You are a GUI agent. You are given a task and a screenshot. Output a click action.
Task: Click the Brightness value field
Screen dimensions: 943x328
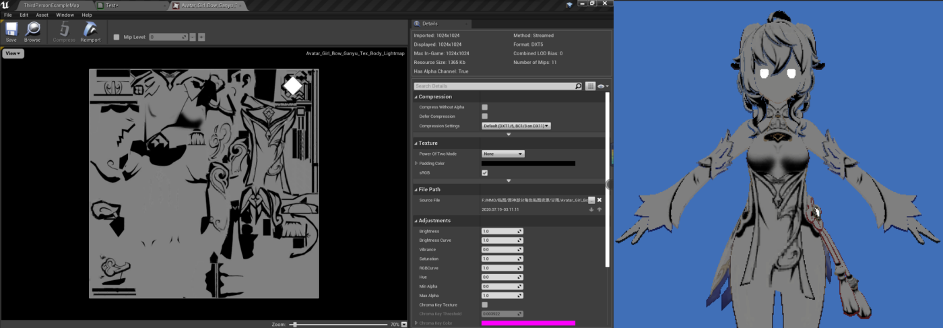coord(502,231)
